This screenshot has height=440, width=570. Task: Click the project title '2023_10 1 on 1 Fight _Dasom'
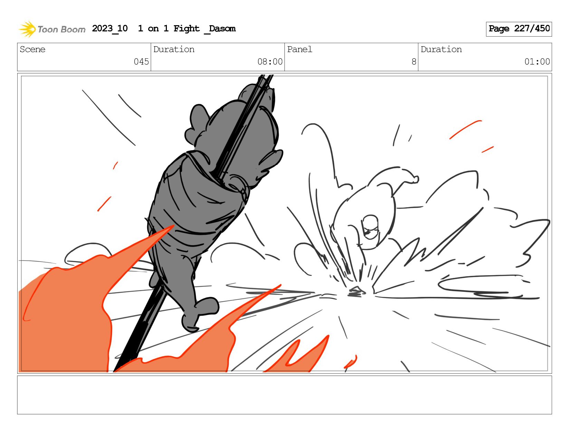164,29
